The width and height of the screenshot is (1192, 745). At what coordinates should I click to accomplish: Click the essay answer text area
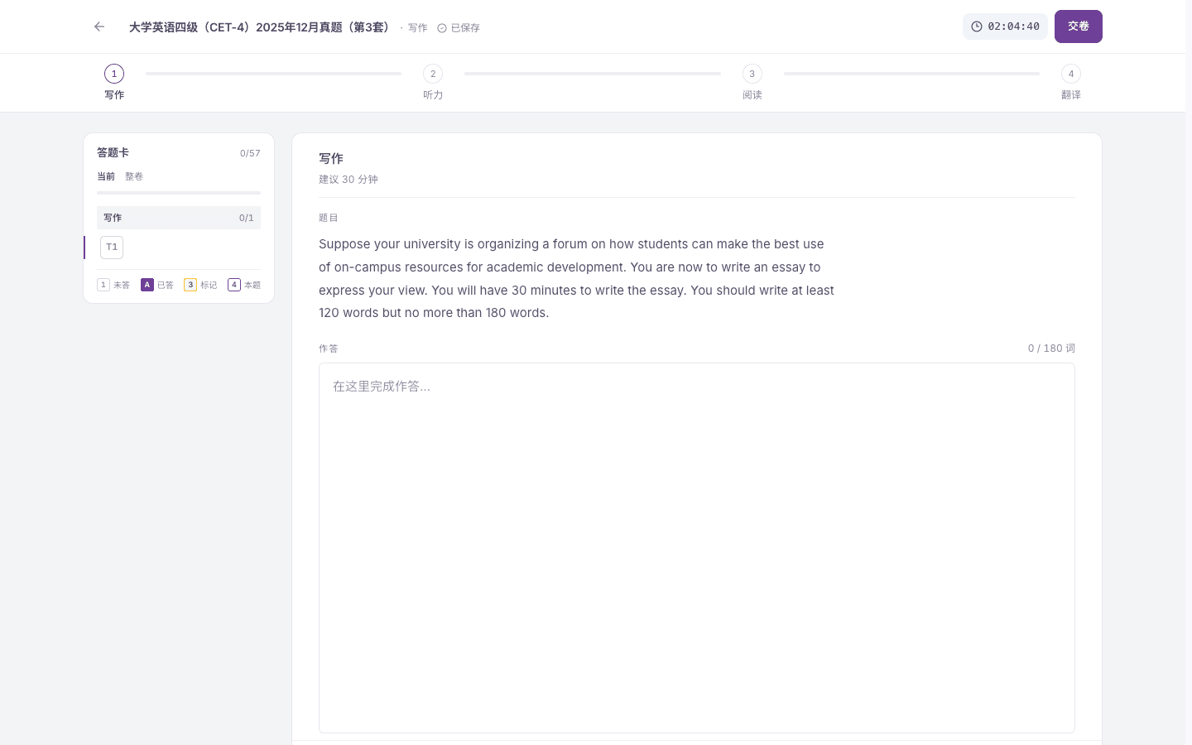pyautogui.click(x=697, y=548)
